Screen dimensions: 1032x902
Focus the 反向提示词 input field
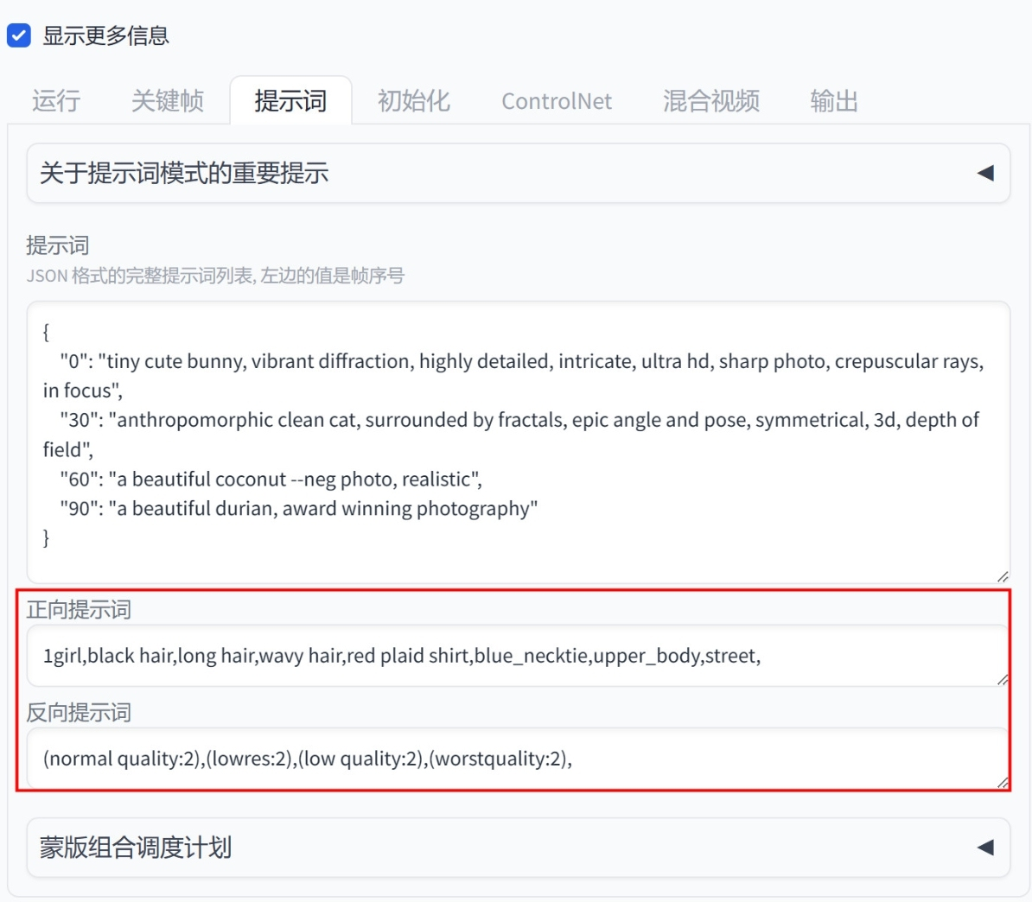[518, 759]
